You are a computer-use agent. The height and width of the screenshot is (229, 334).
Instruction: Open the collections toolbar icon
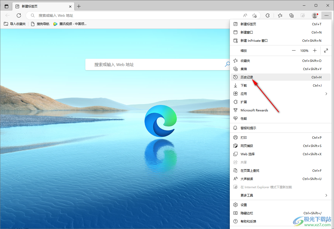pyautogui.click(x=291, y=15)
